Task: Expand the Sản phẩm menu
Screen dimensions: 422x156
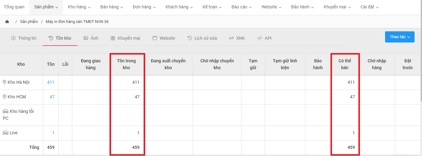Action: 46,7
